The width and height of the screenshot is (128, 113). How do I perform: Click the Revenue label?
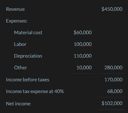15,9
